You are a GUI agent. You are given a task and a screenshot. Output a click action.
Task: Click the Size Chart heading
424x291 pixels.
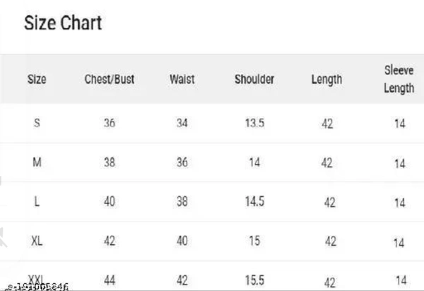(x=63, y=23)
